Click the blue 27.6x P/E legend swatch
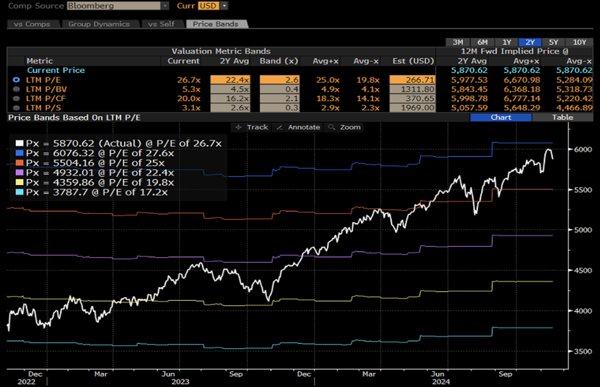 (x=20, y=153)
